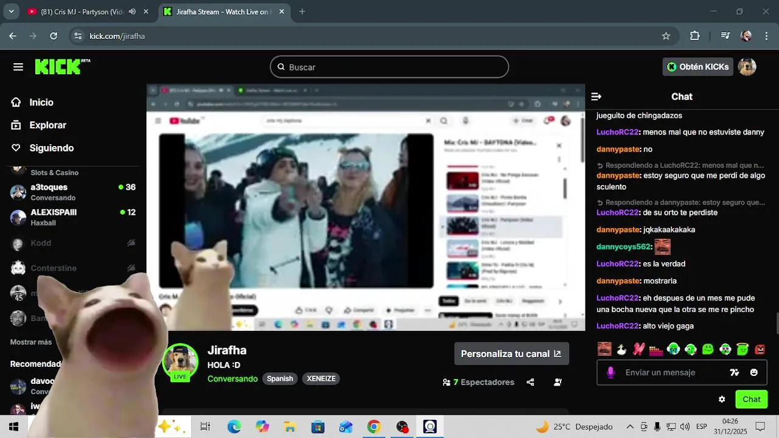Screen dimensions: 779x438
Task: Pick the green halo angel emote
Action: pyautogui.click(x=742, y=349)
